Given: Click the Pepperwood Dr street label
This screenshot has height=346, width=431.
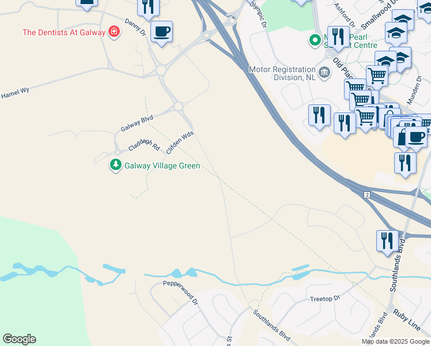Looking at the screenshot, I should tap(180, 292).
